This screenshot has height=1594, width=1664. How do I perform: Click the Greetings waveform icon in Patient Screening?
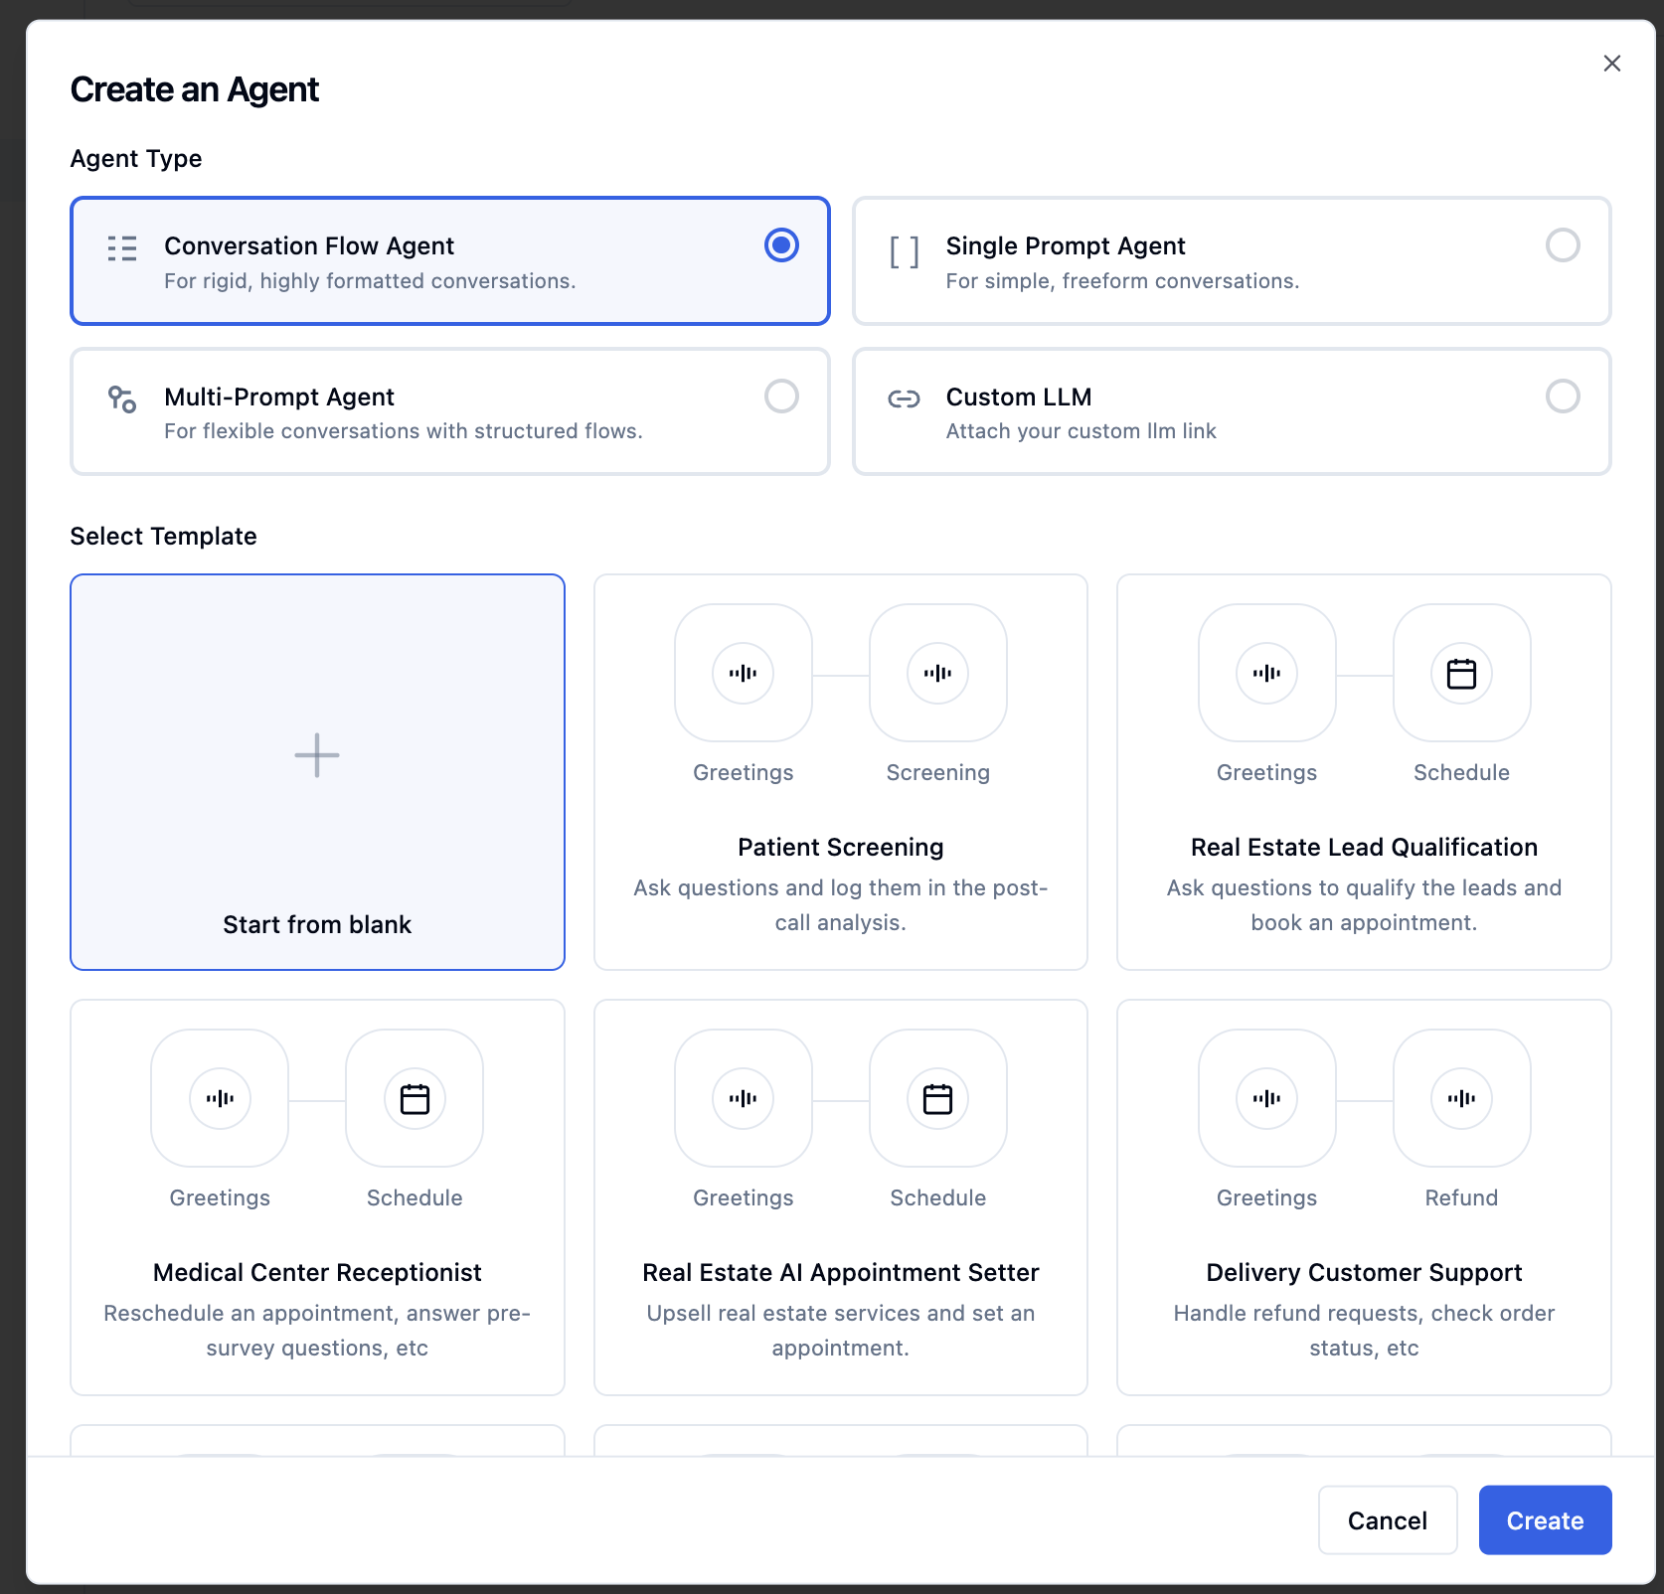pos(743,673)
